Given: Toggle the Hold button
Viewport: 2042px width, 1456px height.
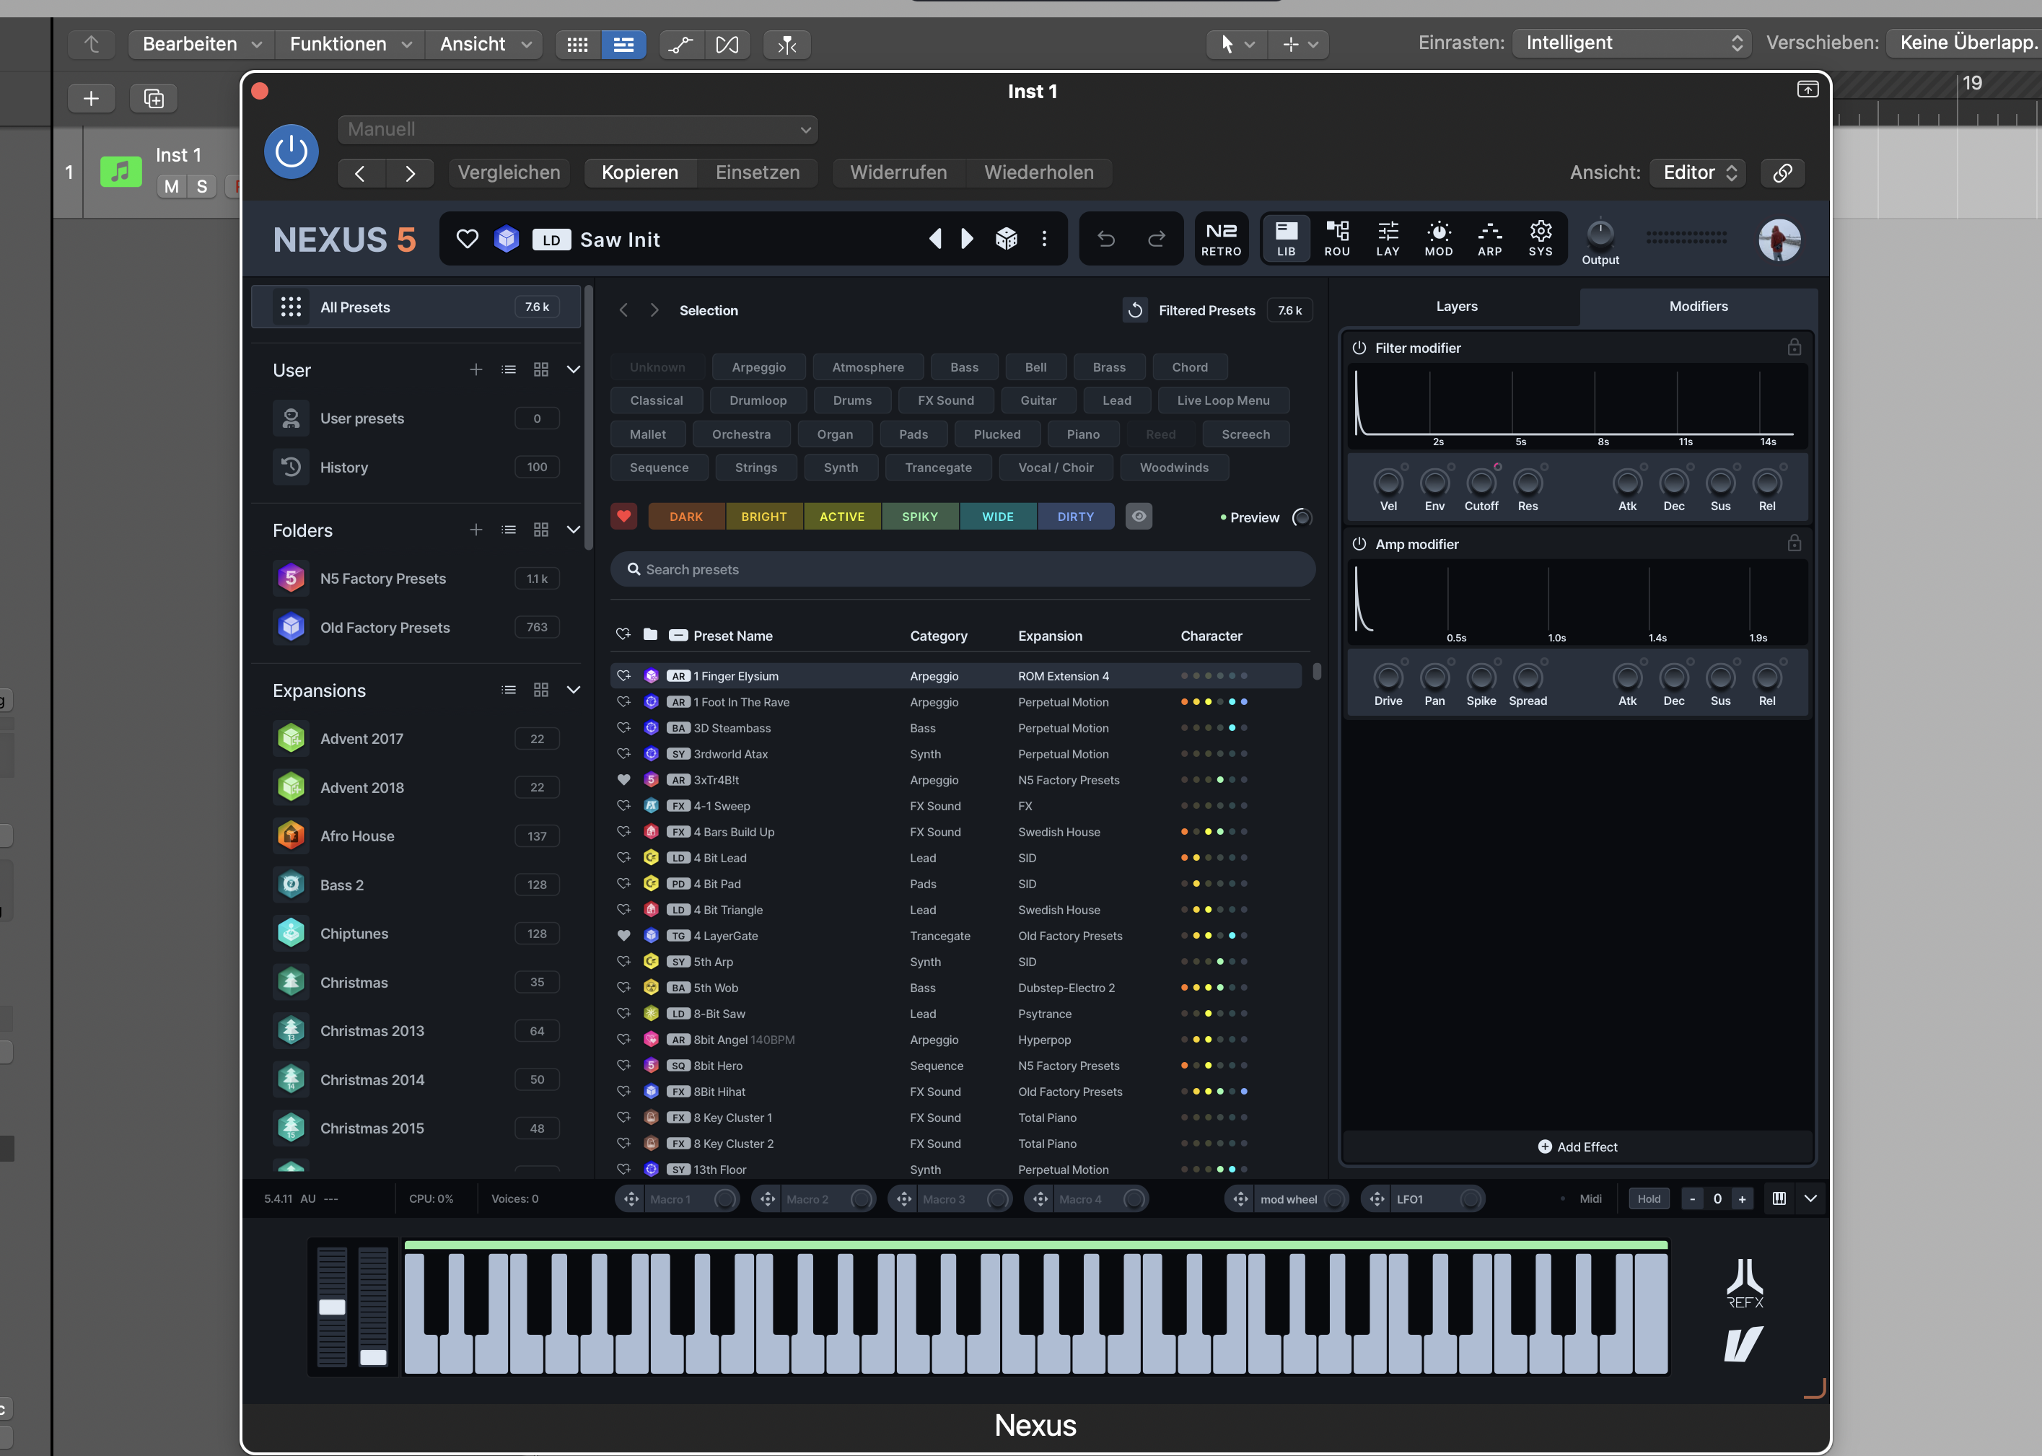Looking at the screenshot, I should [x=1649, y=1198].
